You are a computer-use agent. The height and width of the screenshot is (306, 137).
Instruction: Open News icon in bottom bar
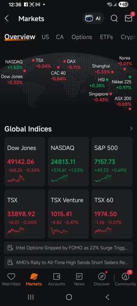click(x=79, y=277)
